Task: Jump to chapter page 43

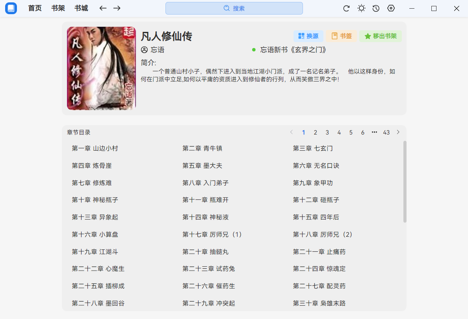Action: (386, 133)
